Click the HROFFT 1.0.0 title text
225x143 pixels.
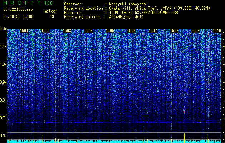coord(28,3)
